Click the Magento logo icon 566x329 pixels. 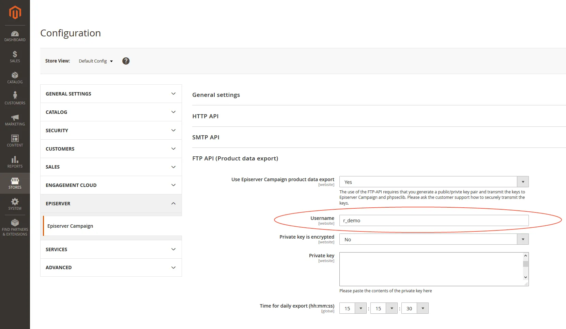click(x=15, y=13)
